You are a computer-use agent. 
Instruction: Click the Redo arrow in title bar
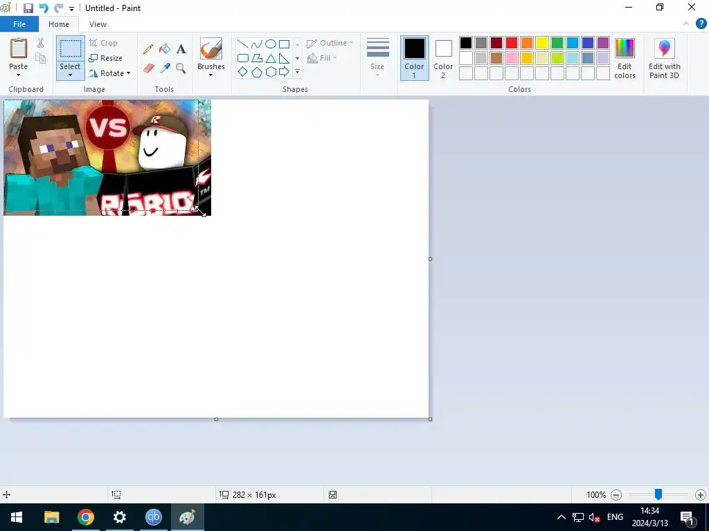58,8
